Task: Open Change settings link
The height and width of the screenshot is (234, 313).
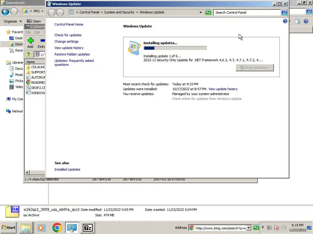Action: [x=66, y=41]
